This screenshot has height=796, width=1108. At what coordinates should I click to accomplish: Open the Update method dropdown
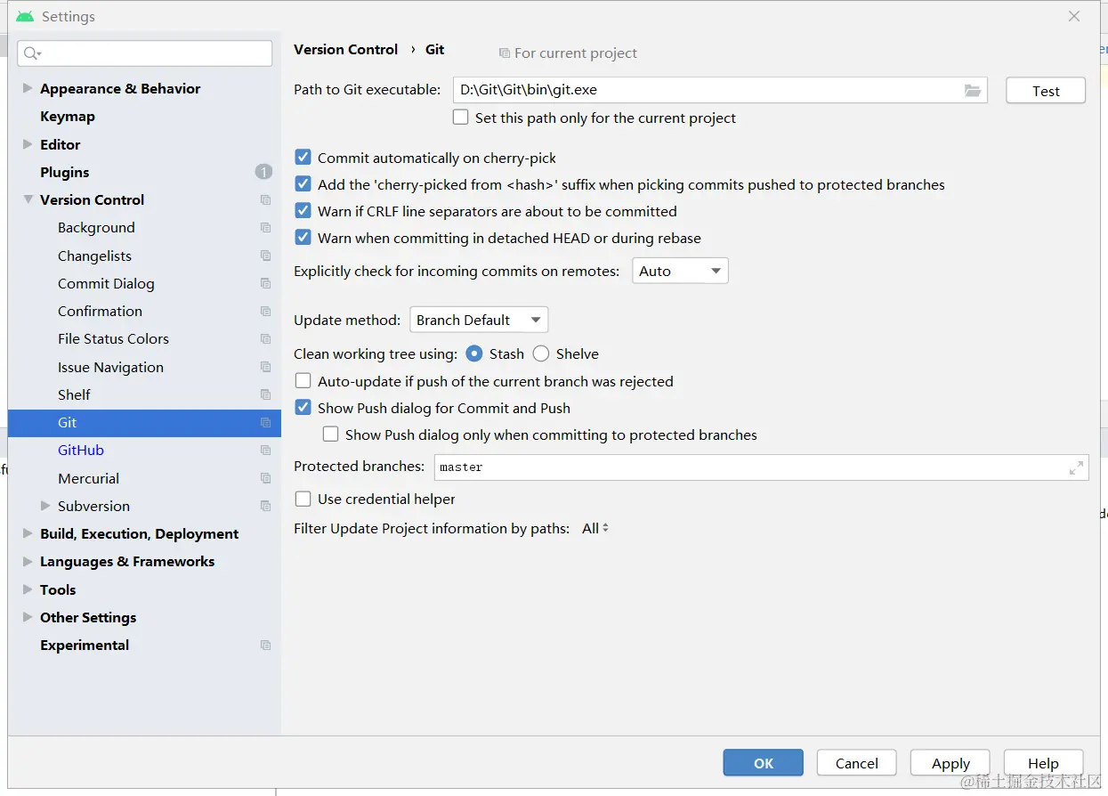[479, 320]
